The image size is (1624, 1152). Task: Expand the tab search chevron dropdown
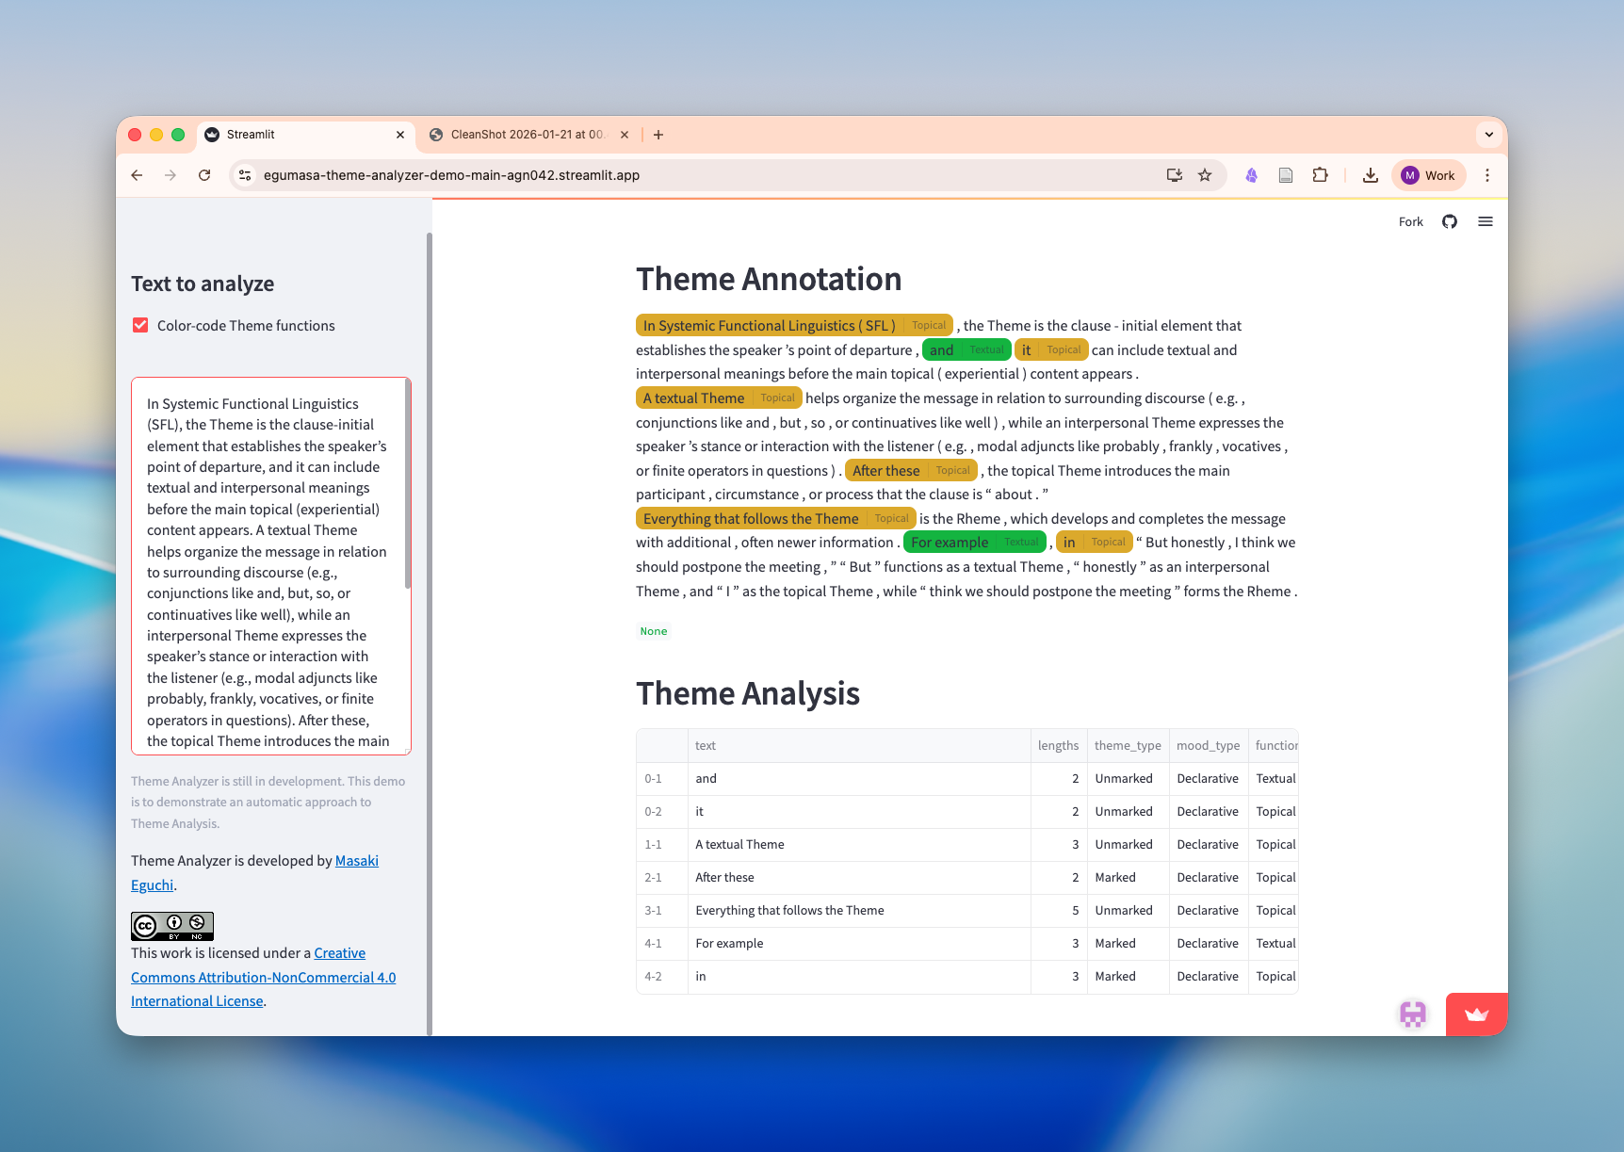point(1488,135)
